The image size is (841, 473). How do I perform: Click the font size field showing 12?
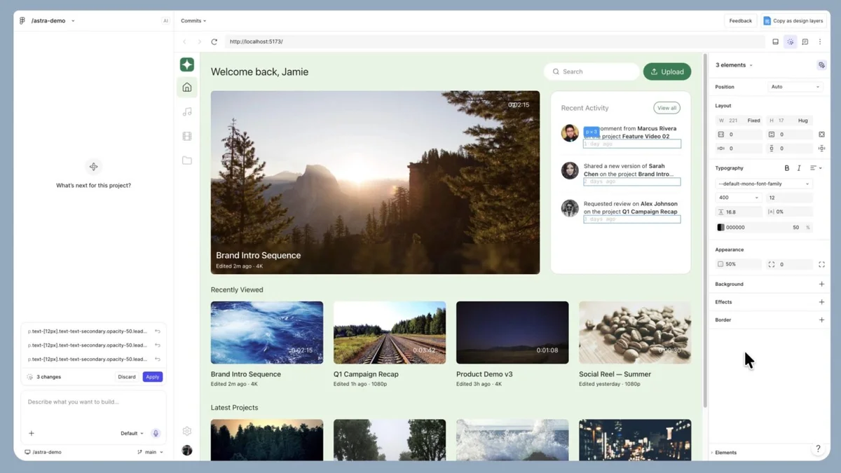(789, 198)
